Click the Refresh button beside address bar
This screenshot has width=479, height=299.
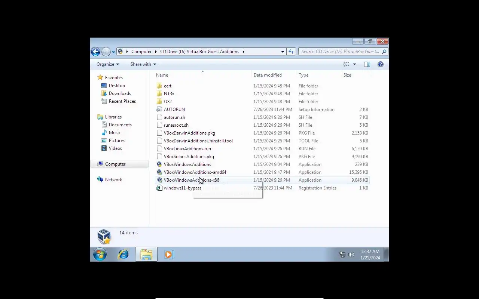pyautogui.click(x=291, y=52)
